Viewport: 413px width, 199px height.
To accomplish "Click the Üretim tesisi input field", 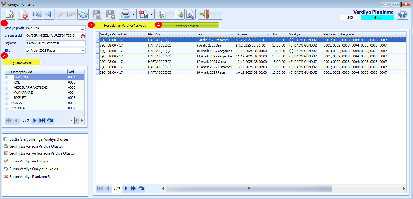I will pos(53,35).
